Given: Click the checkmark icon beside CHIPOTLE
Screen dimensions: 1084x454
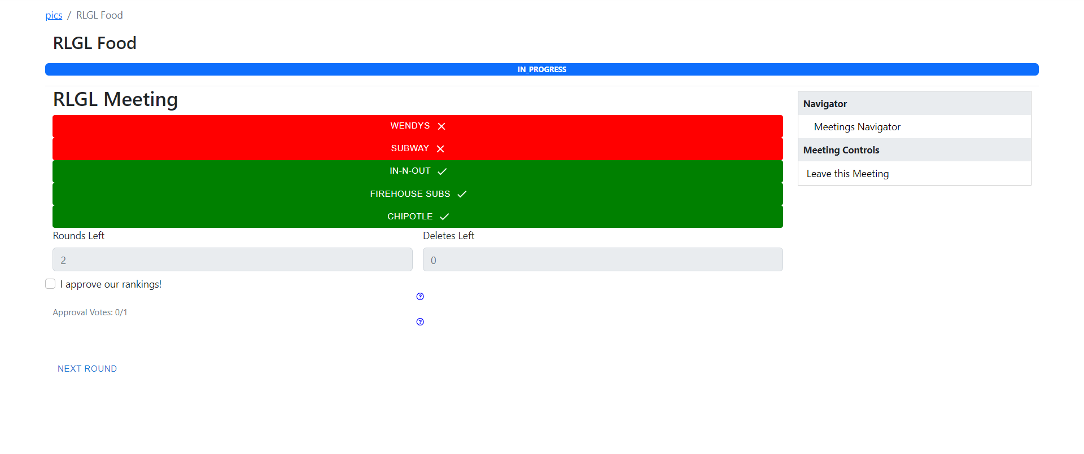Looking at the screenshot, I should point(444,217).
